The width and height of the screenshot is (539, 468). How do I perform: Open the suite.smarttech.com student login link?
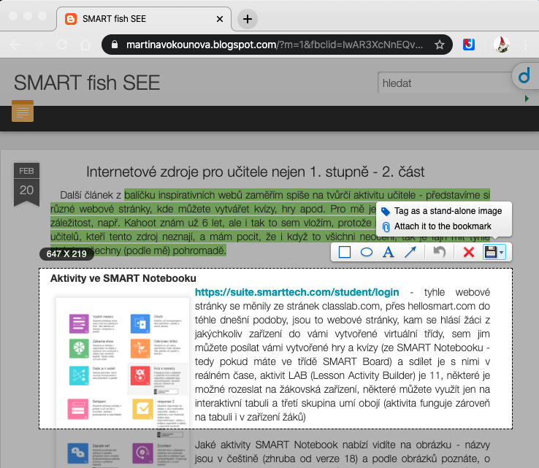[x=297, y=292]
